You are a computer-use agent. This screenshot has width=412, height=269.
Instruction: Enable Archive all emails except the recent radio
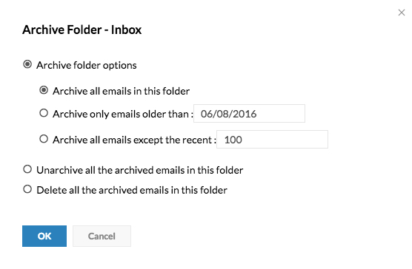44,139
